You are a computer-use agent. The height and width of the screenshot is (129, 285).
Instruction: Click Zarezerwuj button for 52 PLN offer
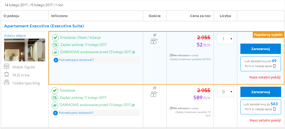tap(260, 49)
